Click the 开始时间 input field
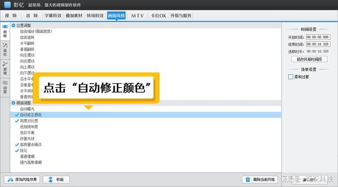Screen dimensions: 338x187 (x=318, y=37)
